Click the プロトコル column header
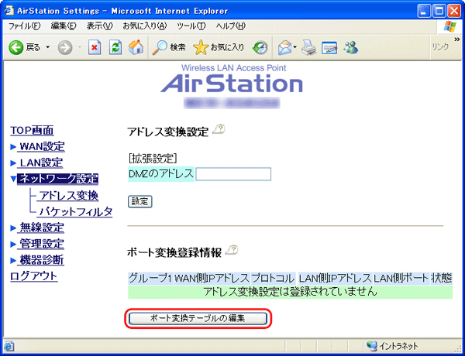 coord(273,279)
